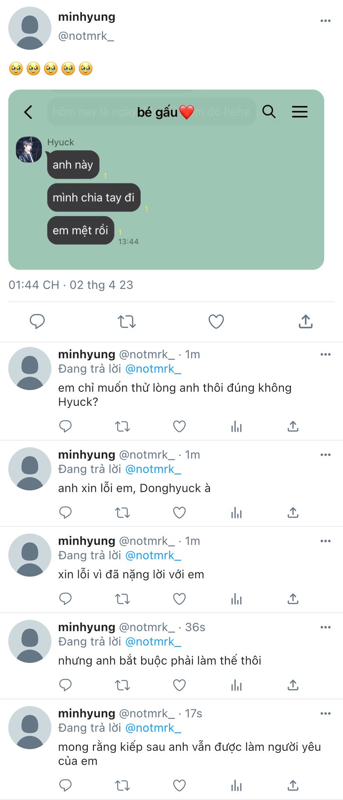343x800 pixels.
Task: Open more menu on "anh xin lỗi em" reply
Action: click(x=326, y=455)
